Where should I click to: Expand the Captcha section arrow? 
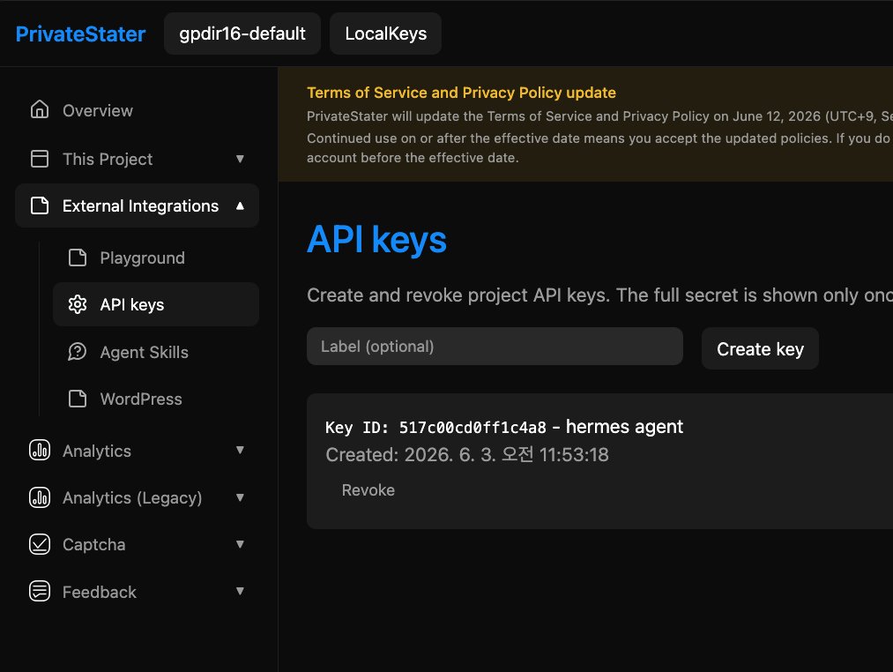240,544
